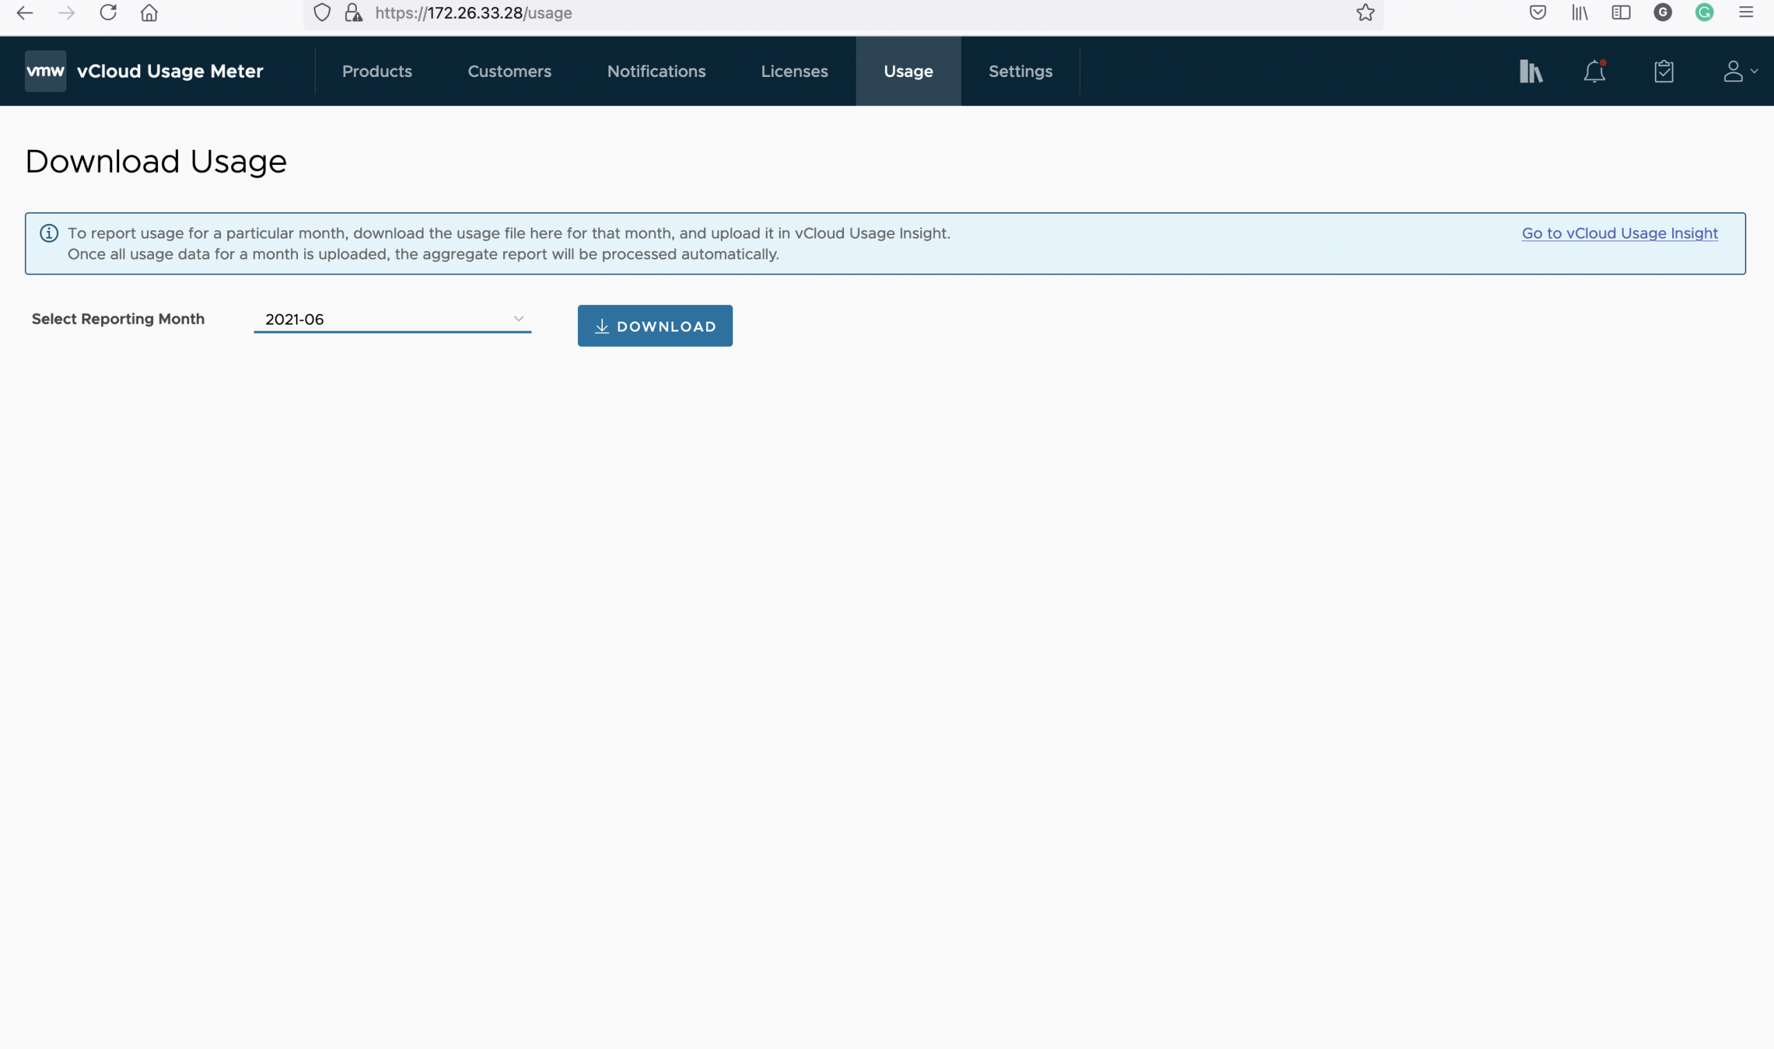1774x1049 pixels.
Task: Toggle the browser sidebar icon
Action: pyautogui.click(x=1621, y=12)
